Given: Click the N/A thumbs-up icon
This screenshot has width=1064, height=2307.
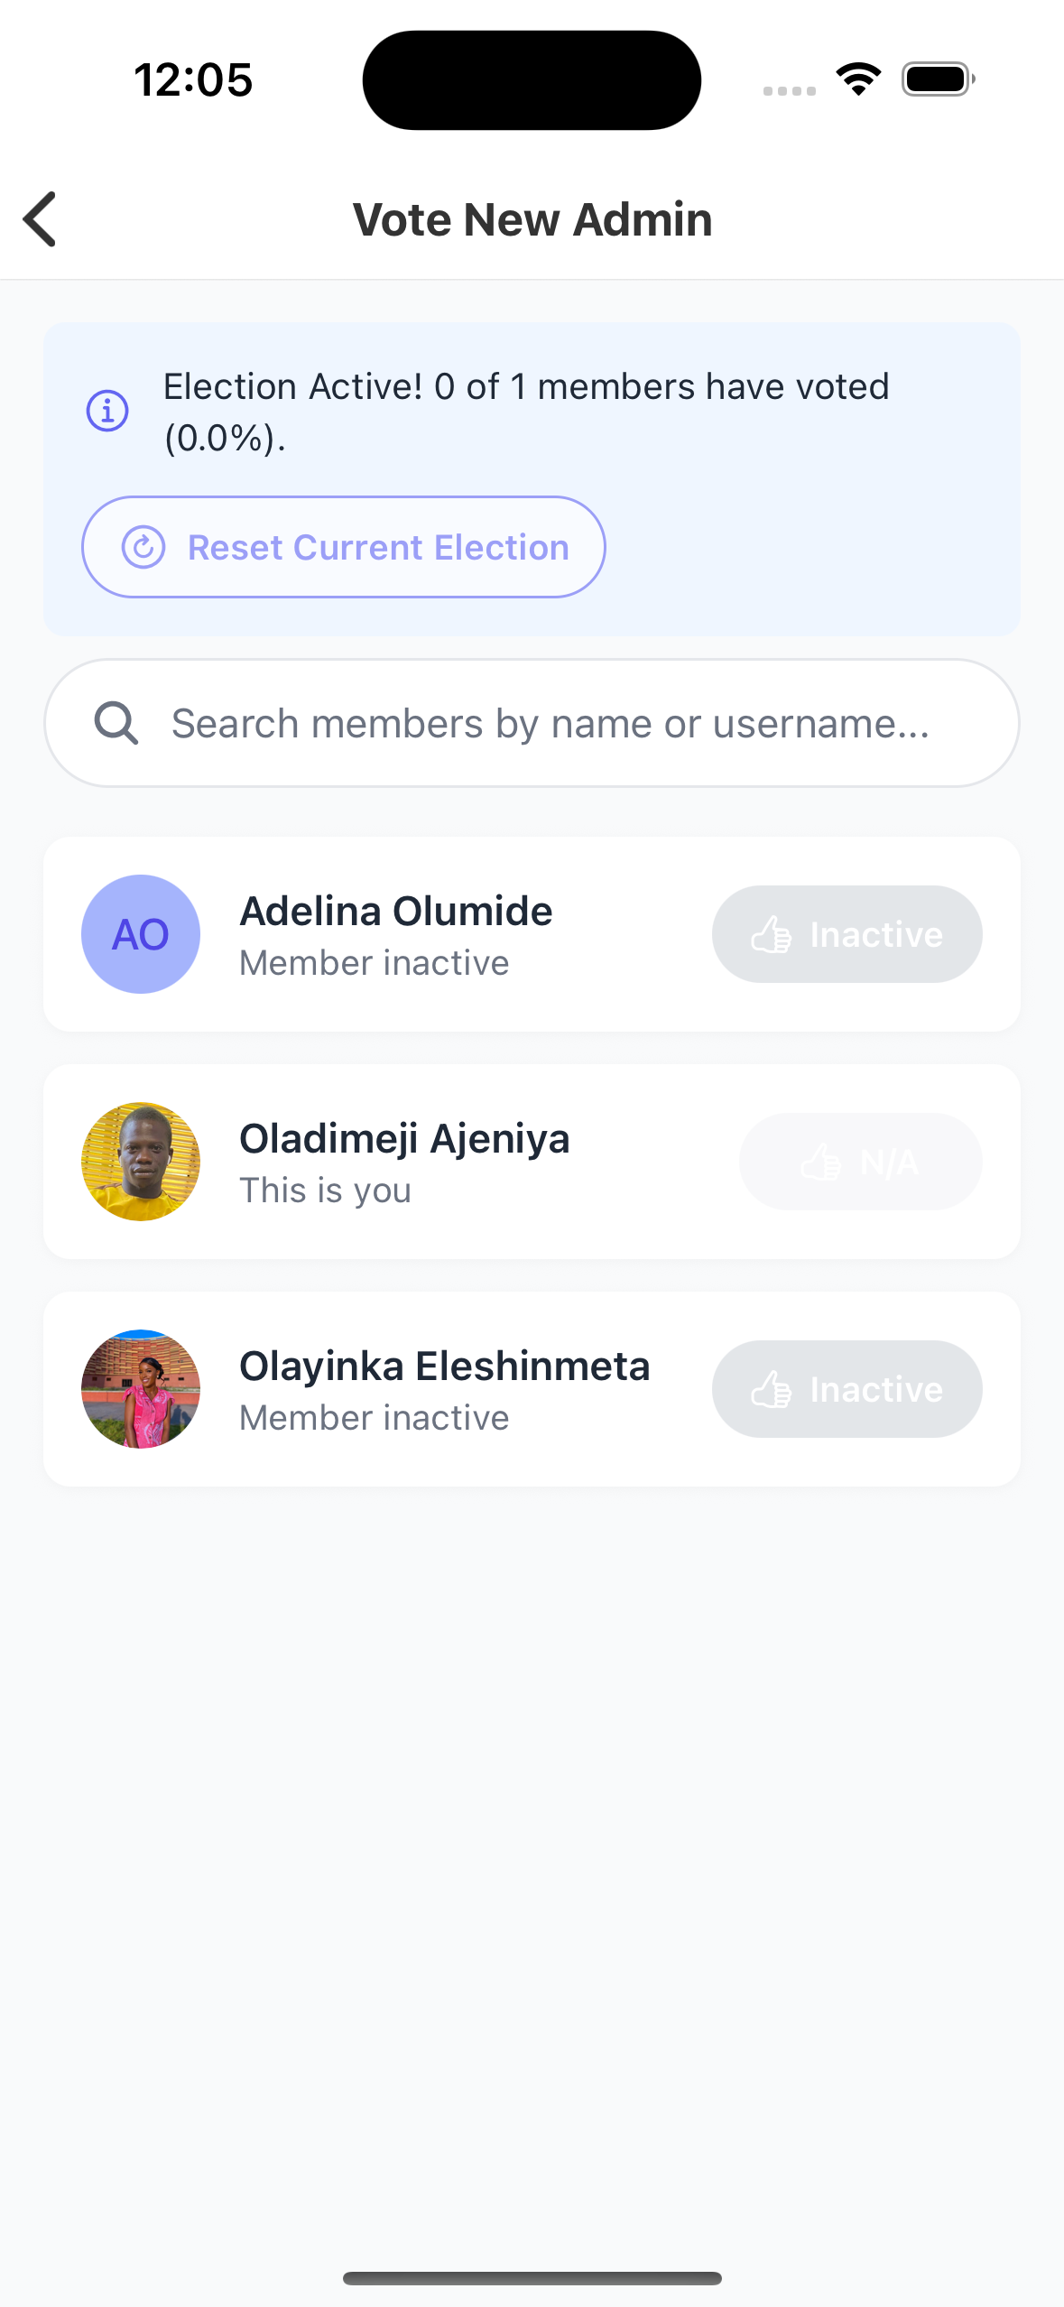Looking at the screenshot, I should [821, 1163].
